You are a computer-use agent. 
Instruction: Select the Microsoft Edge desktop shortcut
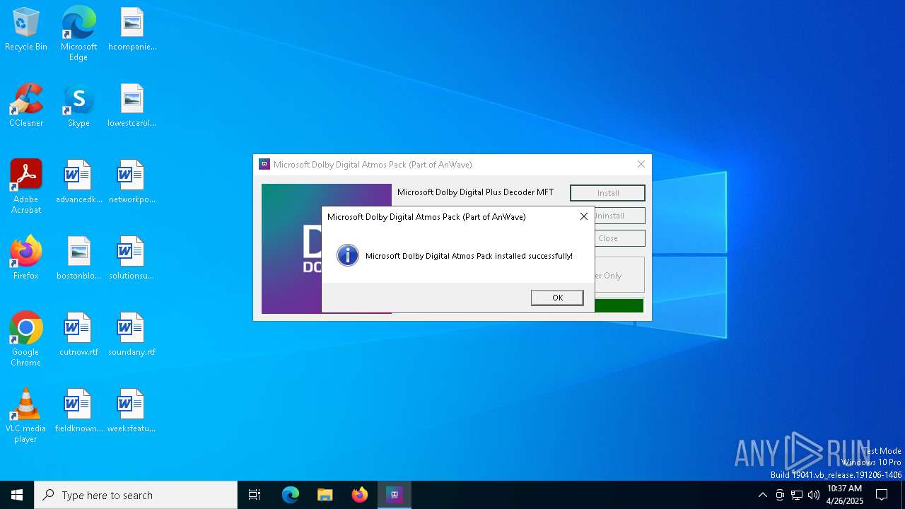tap(78, 34)
